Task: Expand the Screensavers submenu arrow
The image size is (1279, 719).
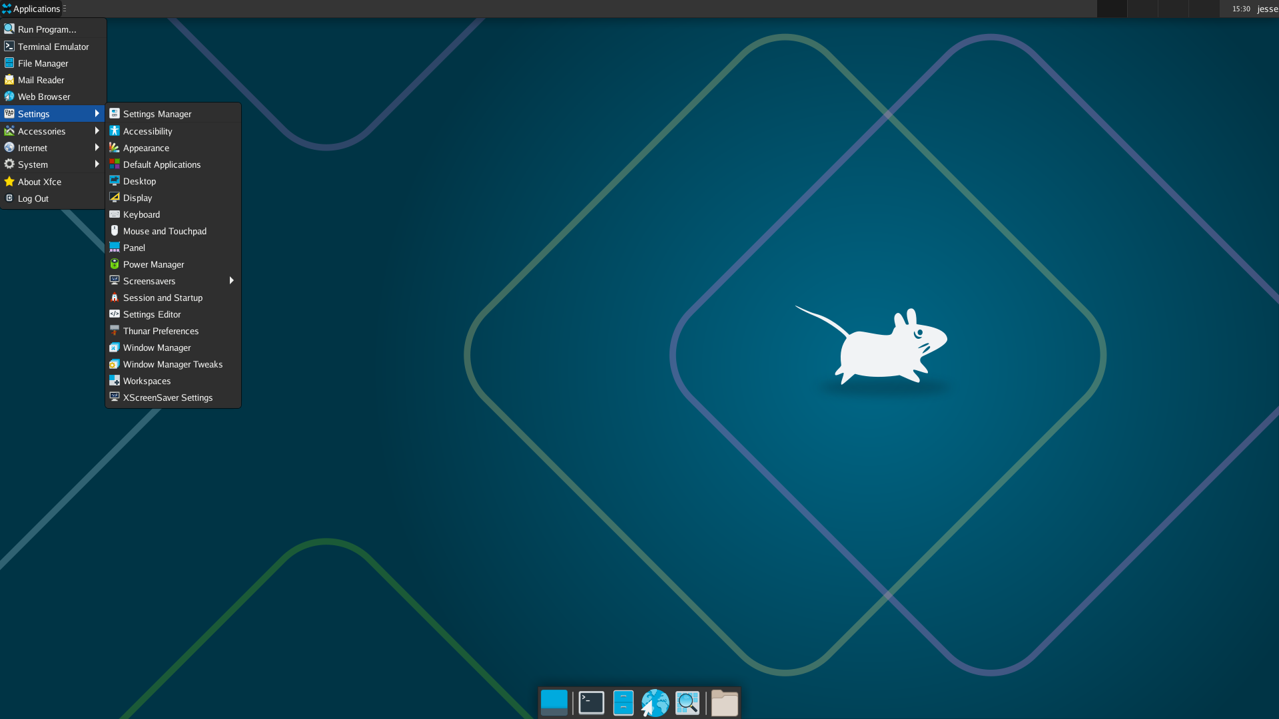Action: pyautogui.click(x=231, y=281)
